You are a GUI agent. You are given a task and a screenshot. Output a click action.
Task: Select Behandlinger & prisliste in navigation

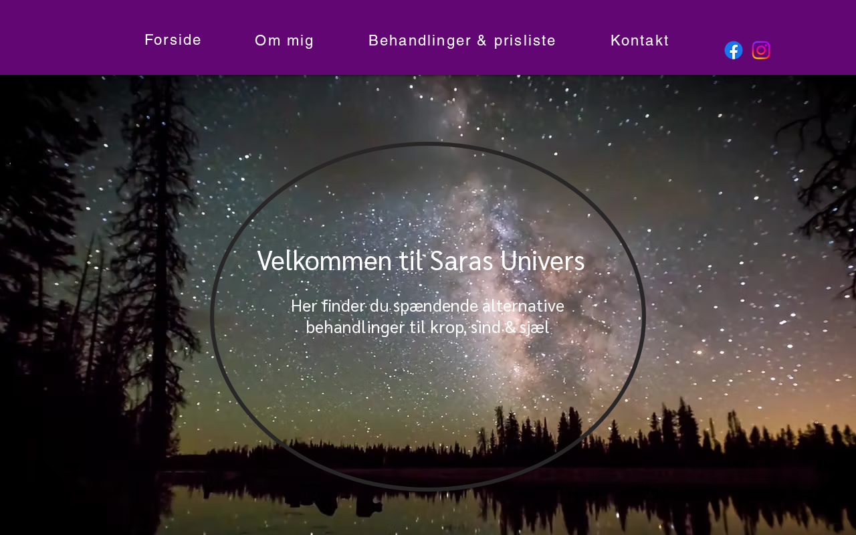click(462, 40)
